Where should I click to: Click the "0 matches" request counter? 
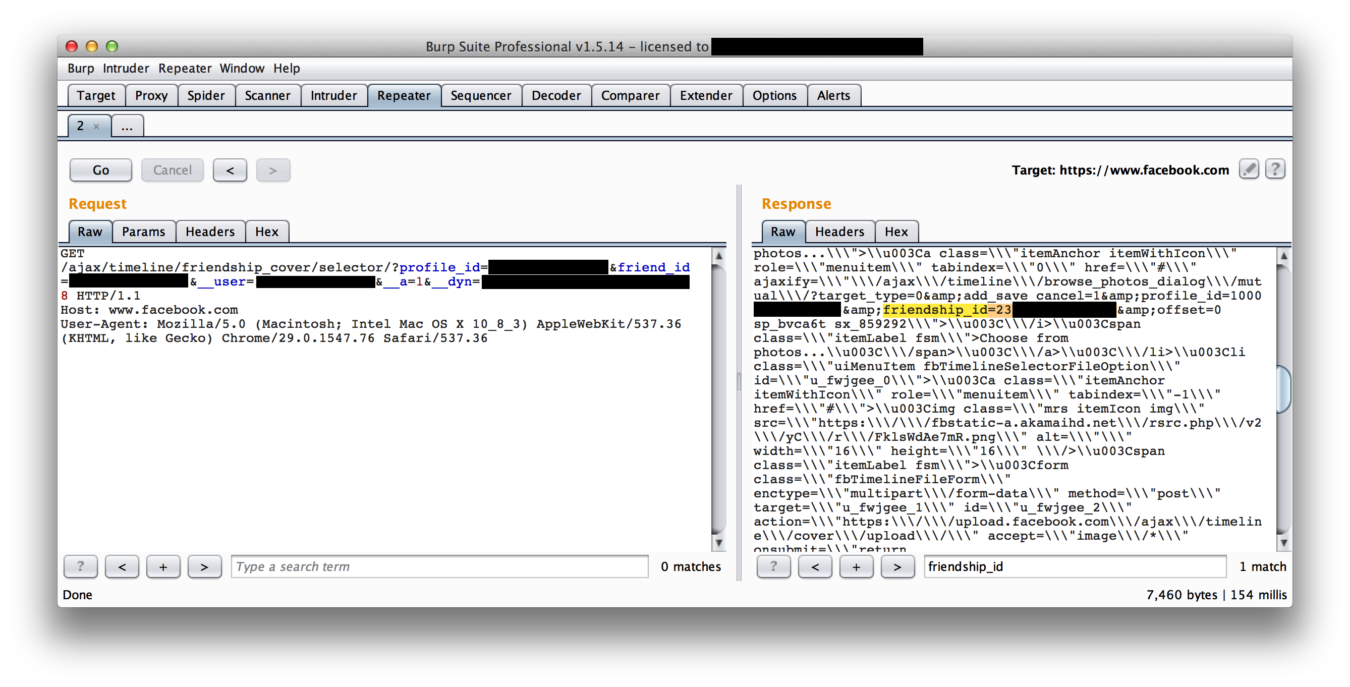click(691, 566)
